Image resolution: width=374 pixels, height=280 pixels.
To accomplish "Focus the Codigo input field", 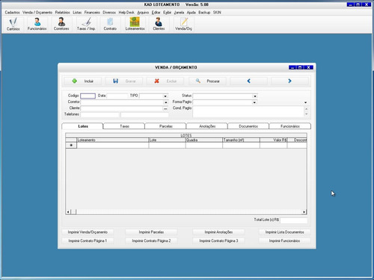I will click(88, 96).
